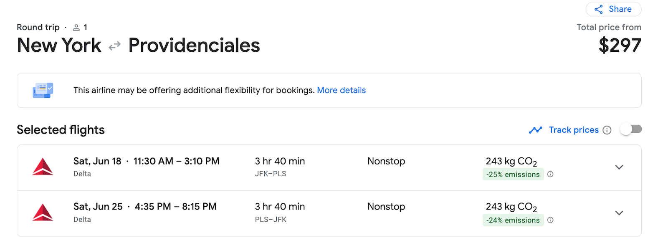The width and height of the screenshot is (668, 243).
Task: Click the info icon next to -25% emissions
Action: [x=550, y=174]
